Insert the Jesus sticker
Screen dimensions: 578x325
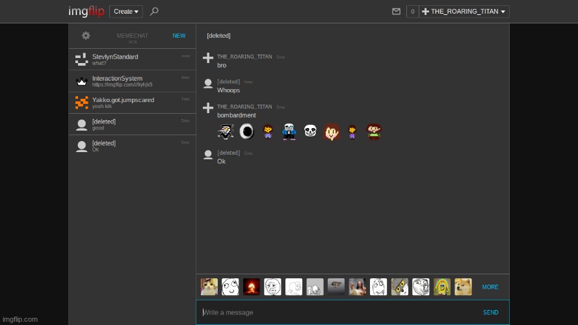(x=357, y=287)
